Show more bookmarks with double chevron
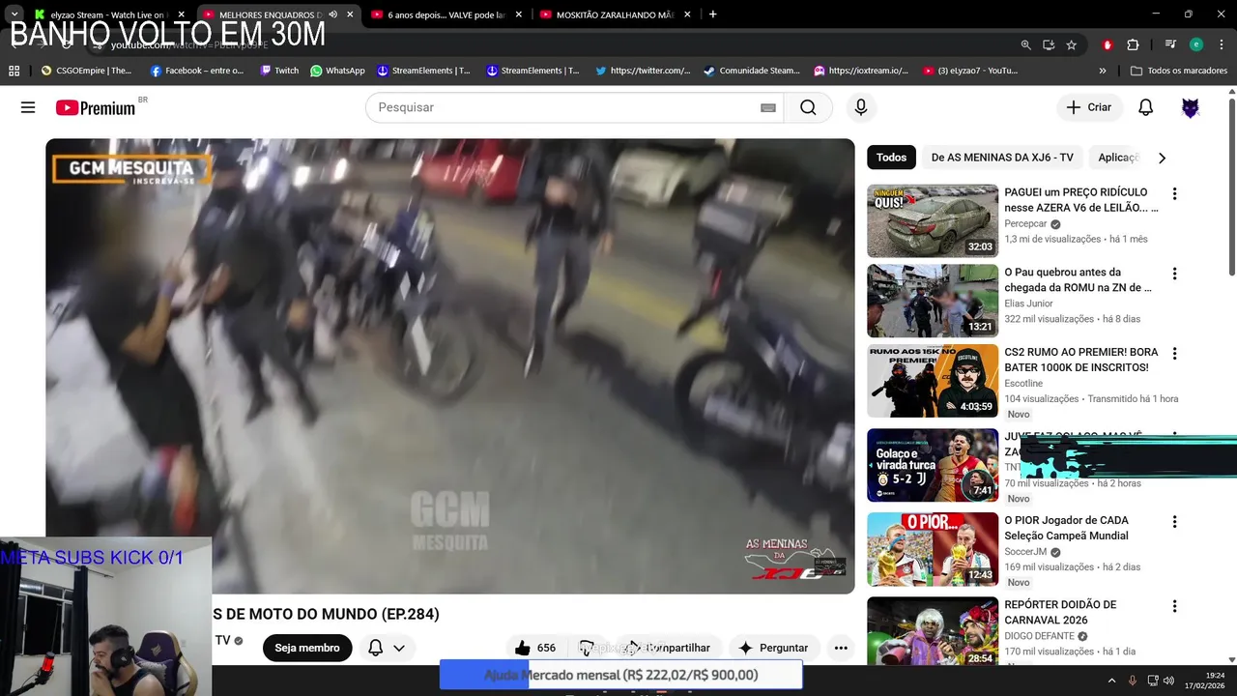Image resolution: width=1237 pixels, height=696 pixels. coord(1103,71)
